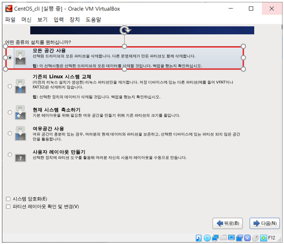The height and width of the screenshot is (244, 284).
Task: Open the 파일 menu
Action: 10,19
